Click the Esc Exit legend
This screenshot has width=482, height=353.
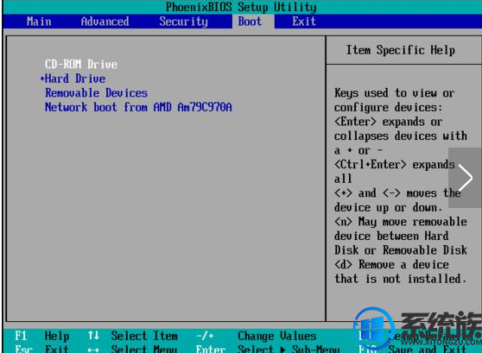pos(41,349)
